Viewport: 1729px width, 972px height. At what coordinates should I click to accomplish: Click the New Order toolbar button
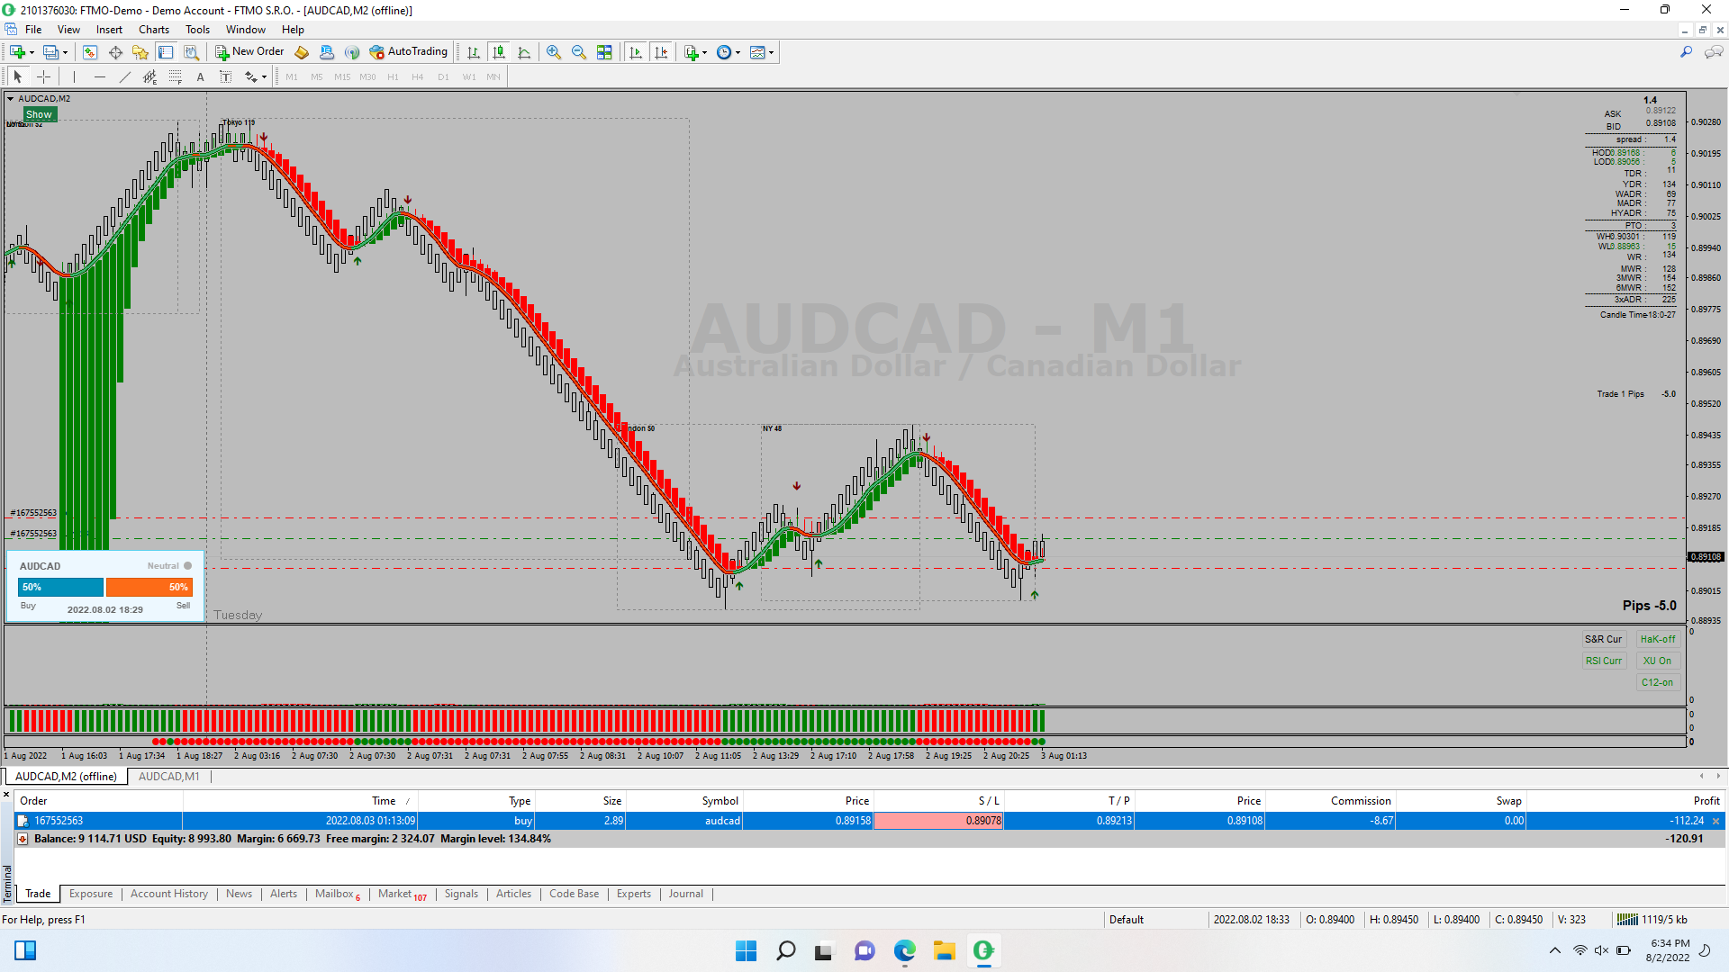pos(249,52)
